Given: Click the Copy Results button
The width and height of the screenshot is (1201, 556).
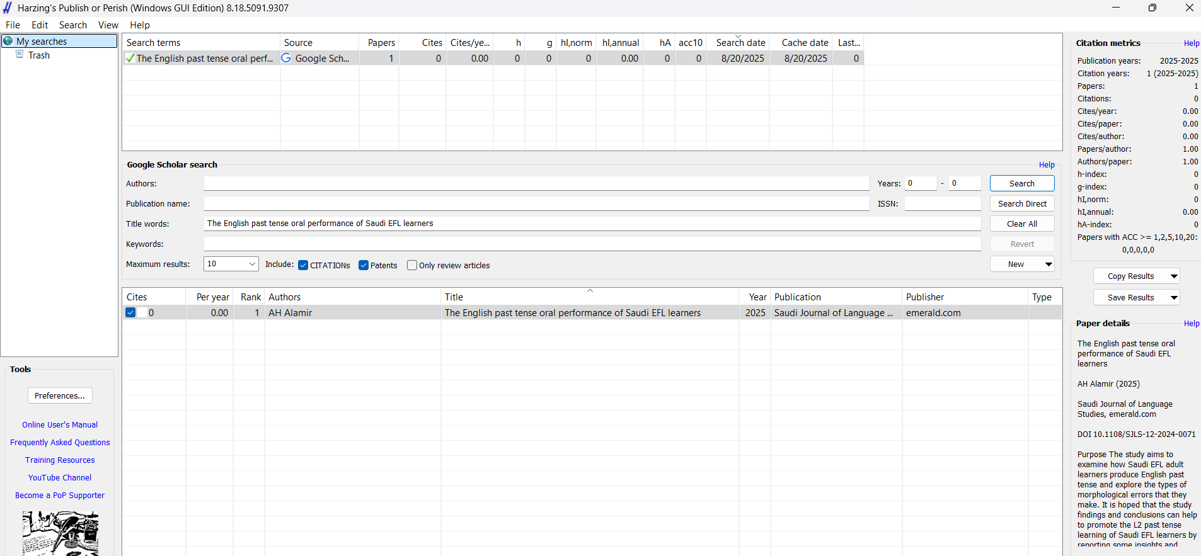Looking at the screenshot, I should [1130, 276].
